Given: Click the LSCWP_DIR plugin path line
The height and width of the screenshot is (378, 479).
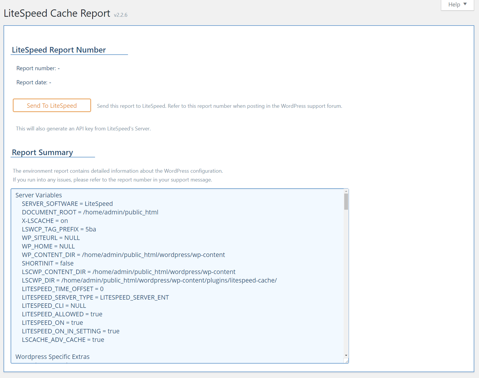Looking at the screenshot, I should (x=149, y=280).
